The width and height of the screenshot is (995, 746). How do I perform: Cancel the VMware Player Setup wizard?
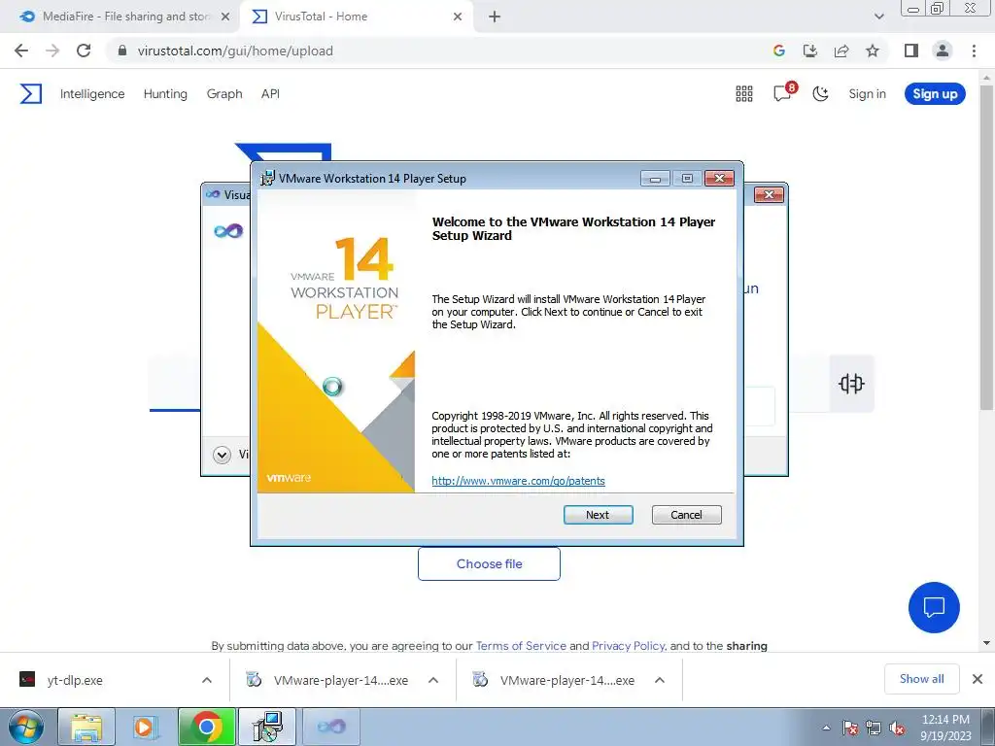687,515
